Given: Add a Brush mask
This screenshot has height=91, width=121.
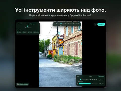Looking at the screenshot, I should [x=30, y=32].
